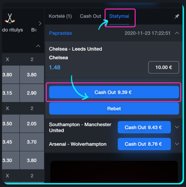Click the Cash Out 9.39 € button
Image resolution: width=186 pixels, height=187 pixels.
114,92
